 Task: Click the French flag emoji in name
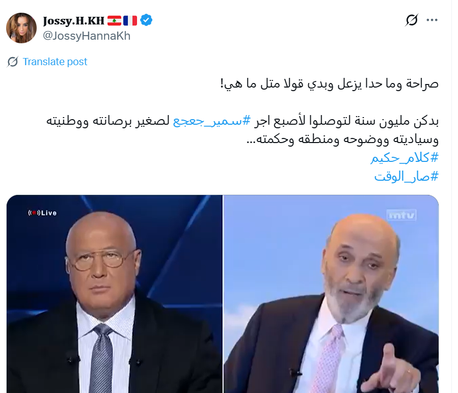[x=130, y=21]
